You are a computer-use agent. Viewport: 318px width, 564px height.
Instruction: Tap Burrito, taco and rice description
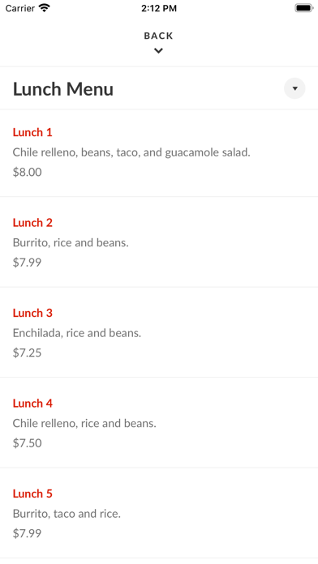[x=67, y=514]
